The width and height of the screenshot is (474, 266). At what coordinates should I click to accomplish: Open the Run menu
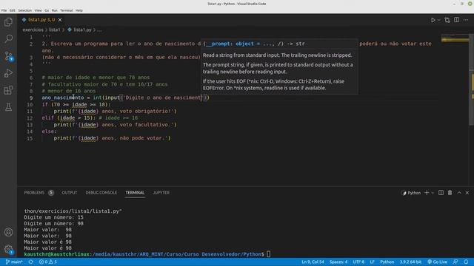click(x=54, y=10)
